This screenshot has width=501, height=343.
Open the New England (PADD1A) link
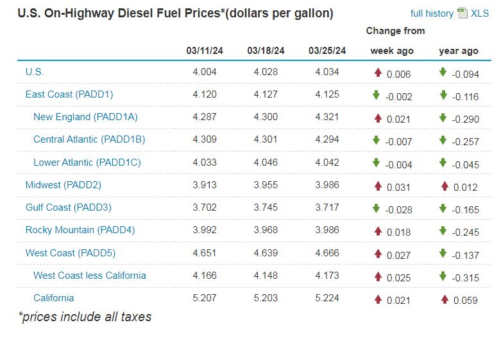(85, 117)
